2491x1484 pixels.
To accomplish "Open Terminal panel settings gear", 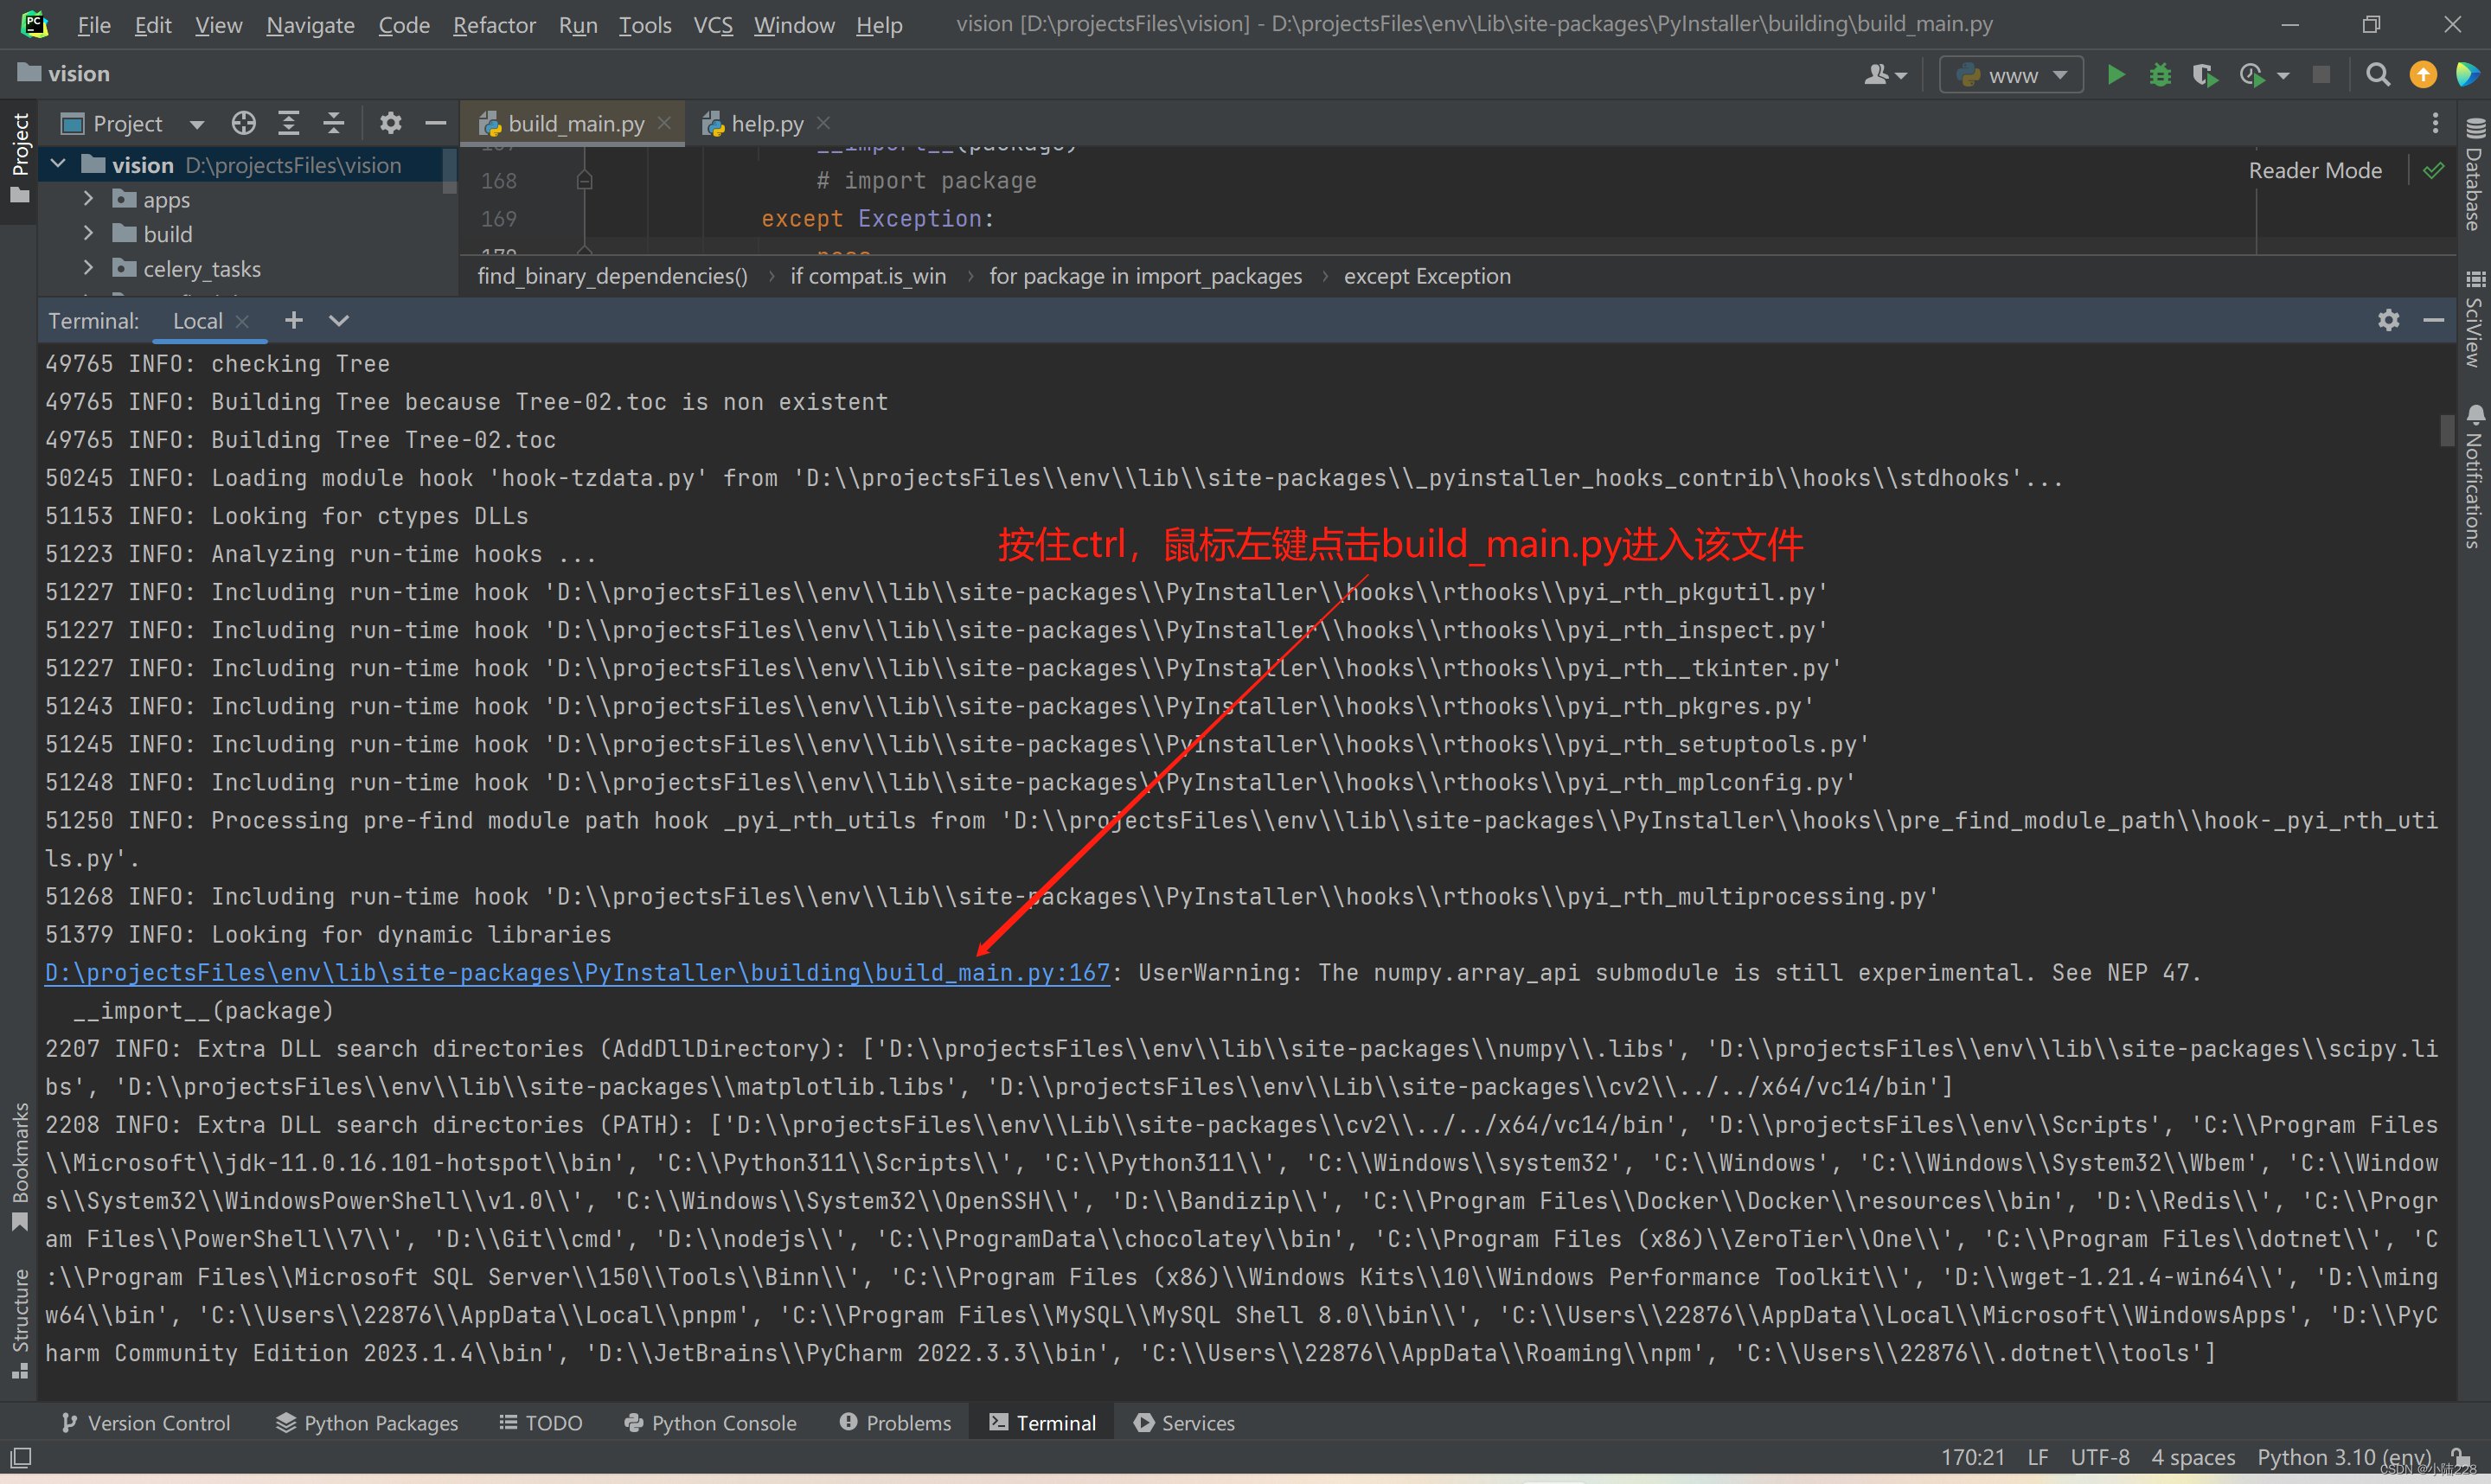I will point(2388,320).
